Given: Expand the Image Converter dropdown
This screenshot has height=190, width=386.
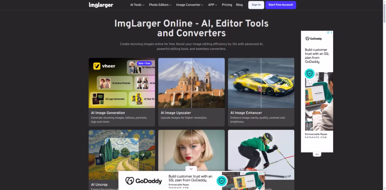Looking at the screenshot, I should tap(190, 5).
